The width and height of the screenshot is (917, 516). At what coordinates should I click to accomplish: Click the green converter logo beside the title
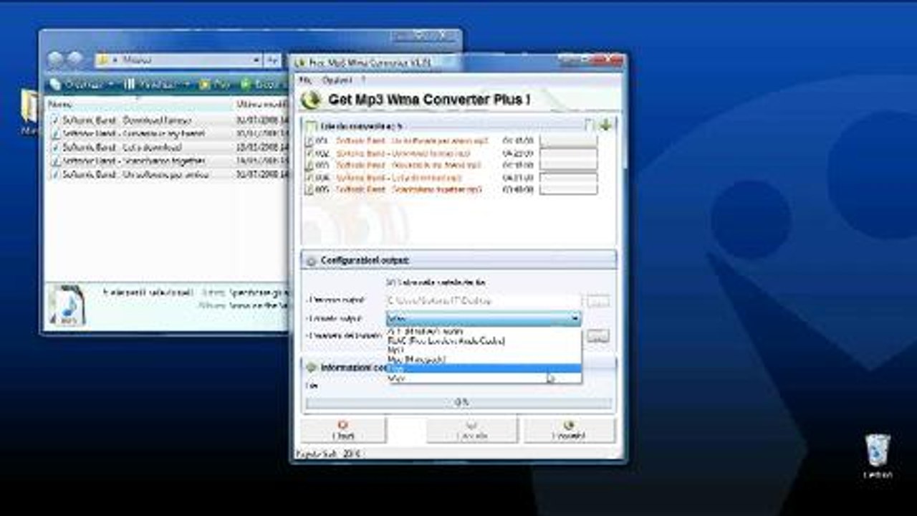[x=310, y=100]
